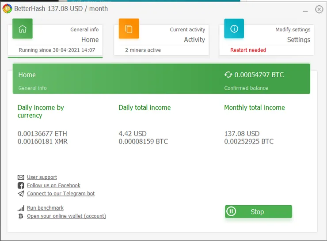Click the Daily income by currency heading
This screenshot has width=327, height=241.
pos(41,111)
